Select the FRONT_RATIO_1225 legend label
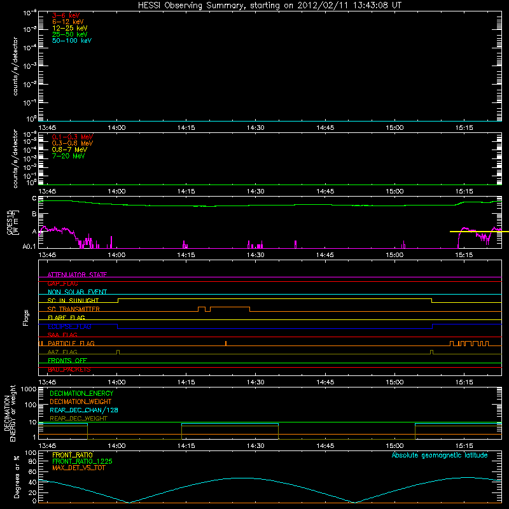 coord(82,461)
